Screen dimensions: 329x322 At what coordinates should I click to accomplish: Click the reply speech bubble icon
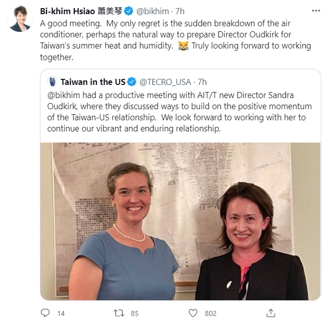coord(45,313)
